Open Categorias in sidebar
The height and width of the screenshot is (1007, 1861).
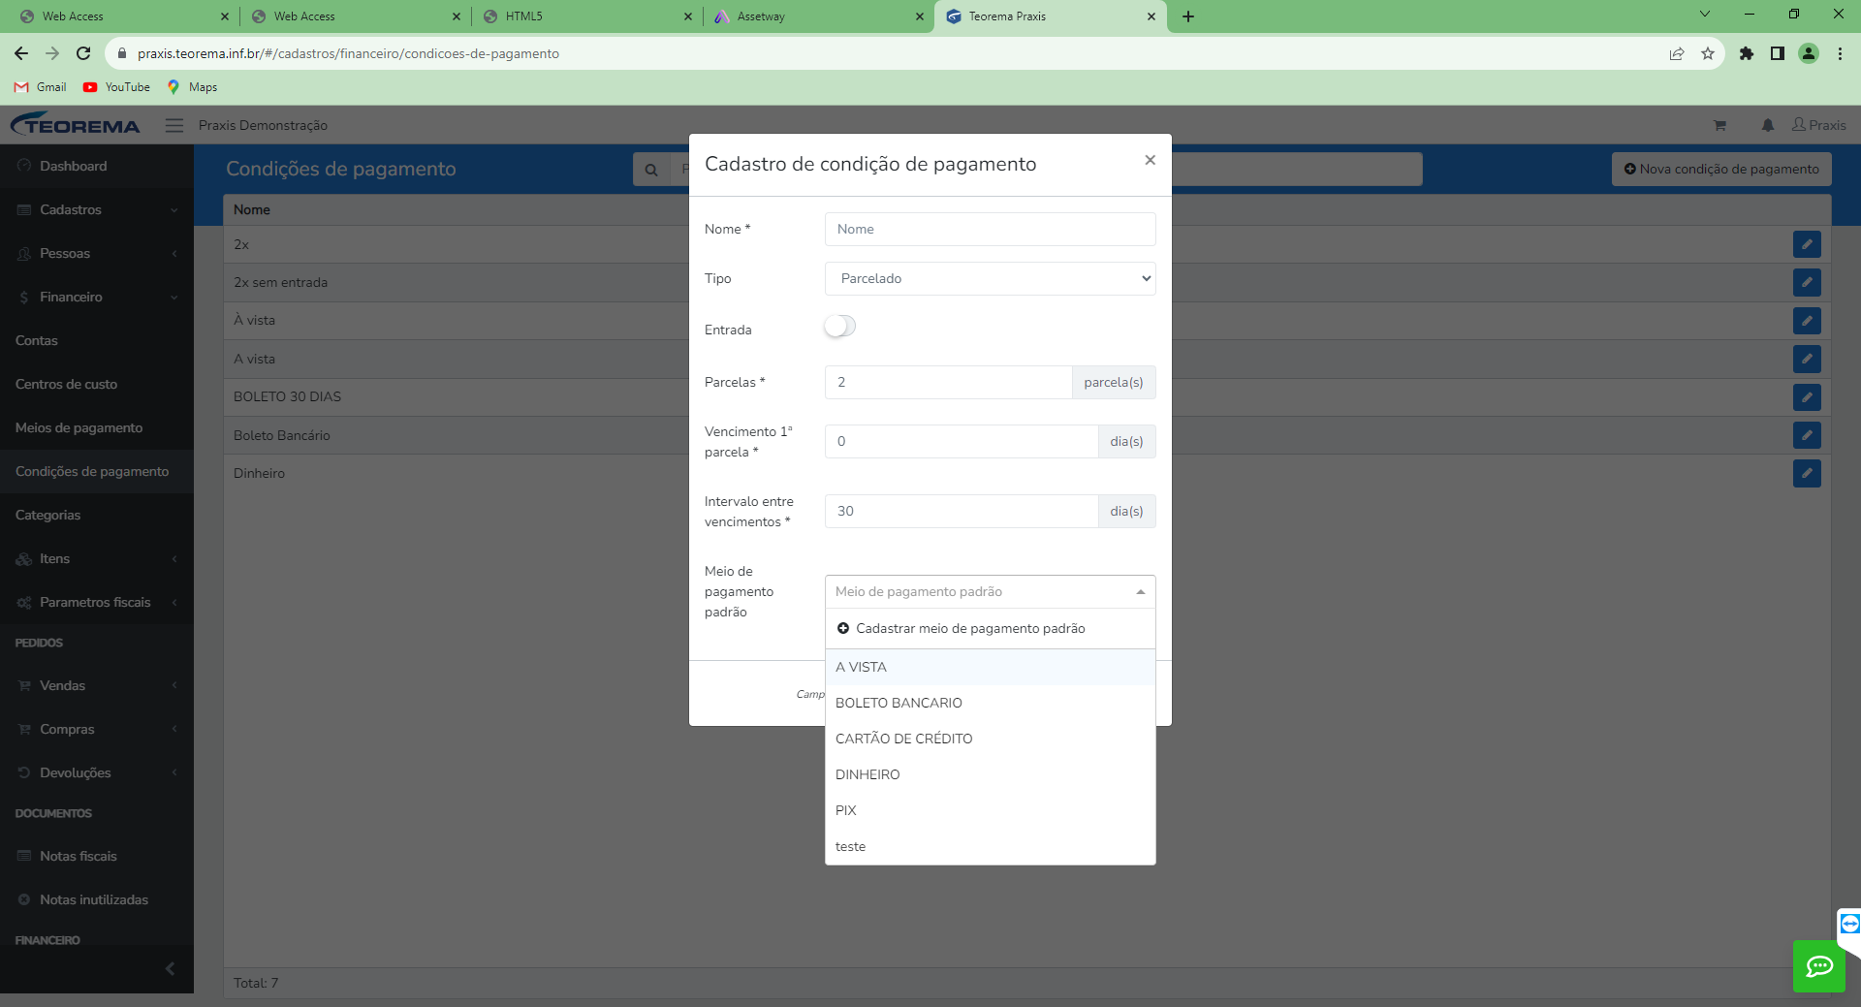point(97,515)
